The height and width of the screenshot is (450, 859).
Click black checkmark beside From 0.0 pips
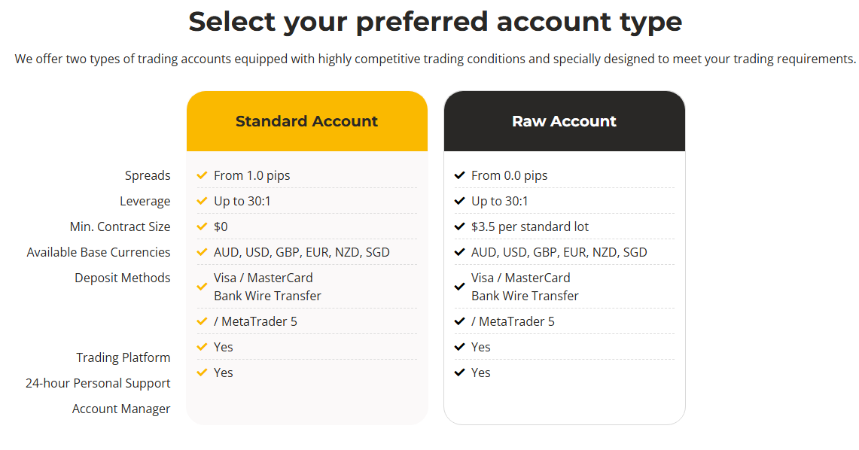[x=460, y=175]
